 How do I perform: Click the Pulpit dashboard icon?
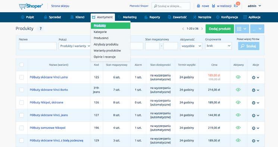pyautogui.click(x=22, y=17)
